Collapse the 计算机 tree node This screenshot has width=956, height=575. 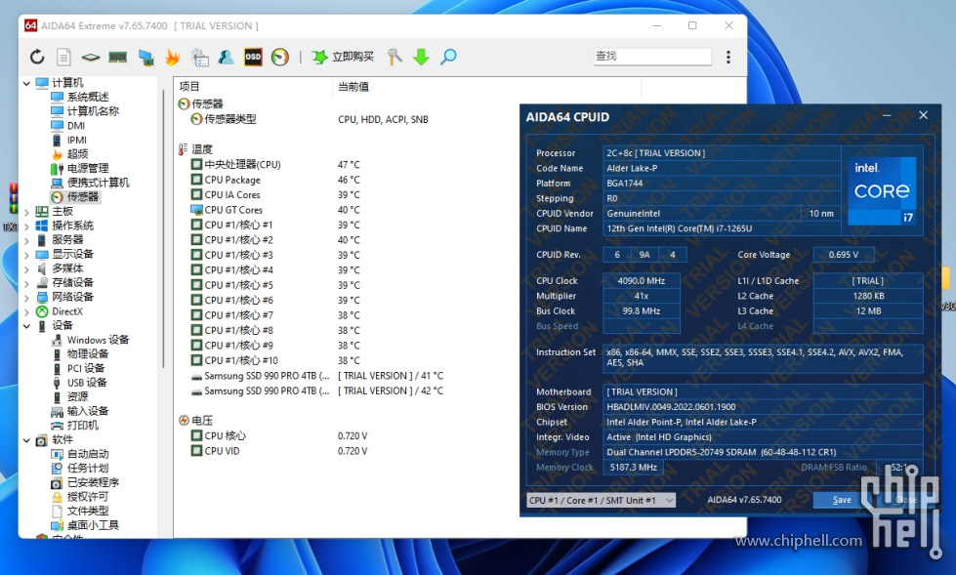click(26, 83)
